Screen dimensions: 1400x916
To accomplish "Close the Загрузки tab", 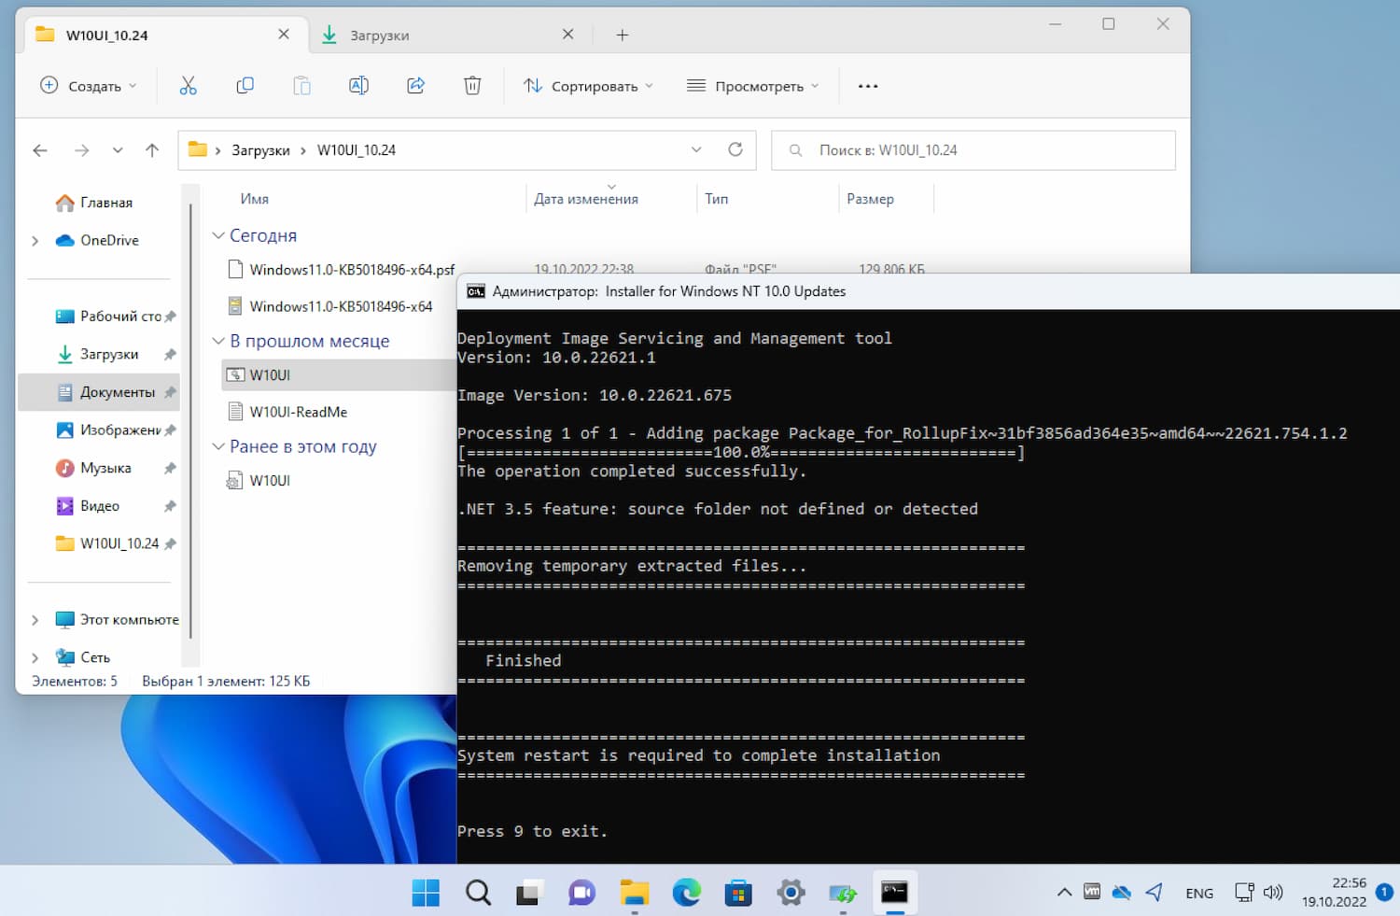I will pos(567,34).
